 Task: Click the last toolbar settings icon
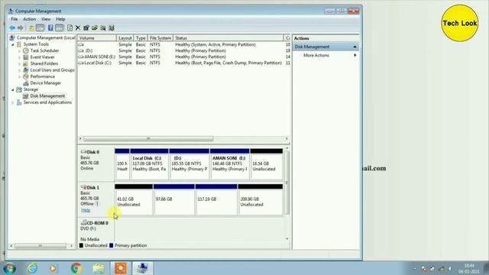tap(112, 28)
